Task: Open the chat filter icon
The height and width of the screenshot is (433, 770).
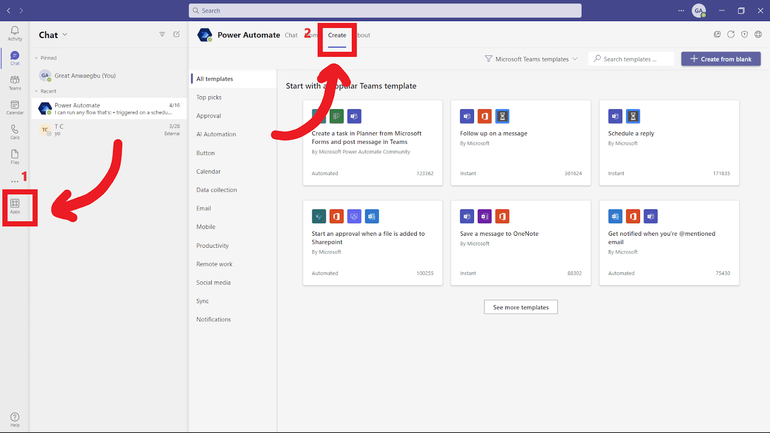Action: (x=162, y=34)
